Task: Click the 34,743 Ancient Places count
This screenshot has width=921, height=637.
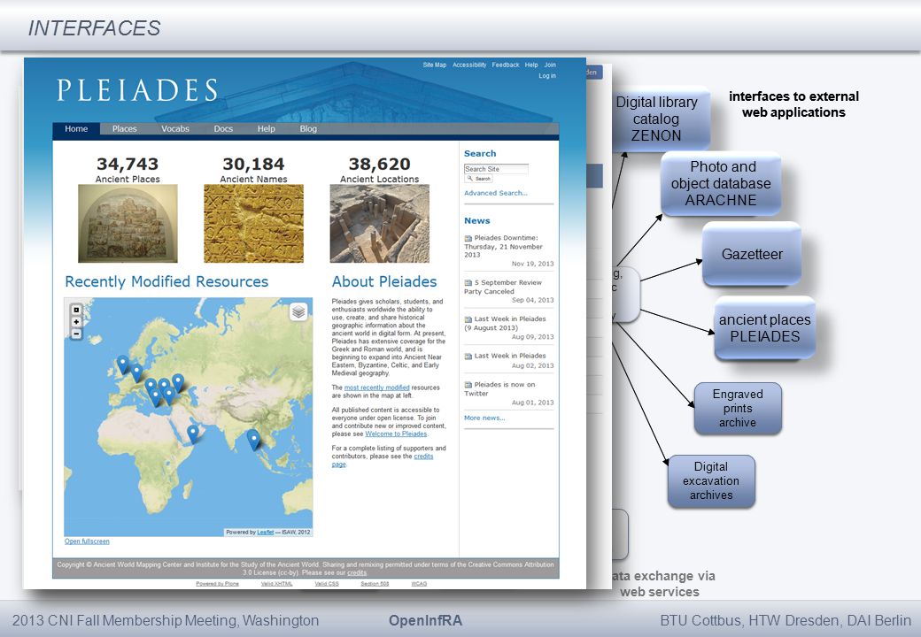Action: pyautogui.click(x=128, y=165)
